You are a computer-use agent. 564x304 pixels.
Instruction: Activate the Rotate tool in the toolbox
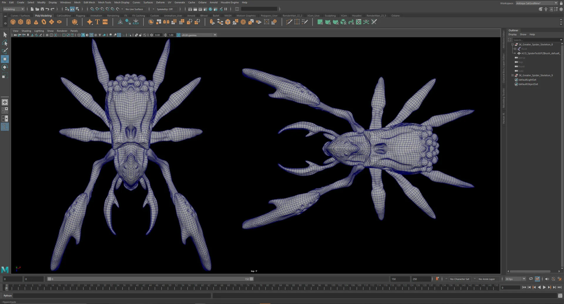[x=5, y=67]
